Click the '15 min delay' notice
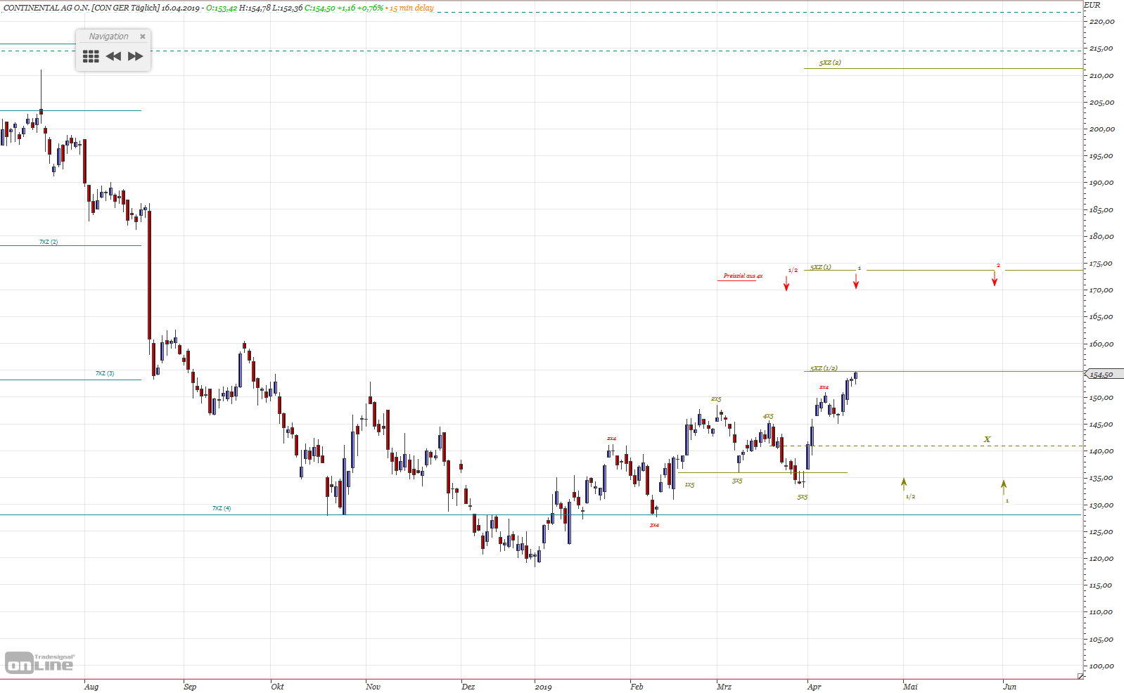This screenshot has height=693, width=1124. pyautogui.click(x=411, y=8)
